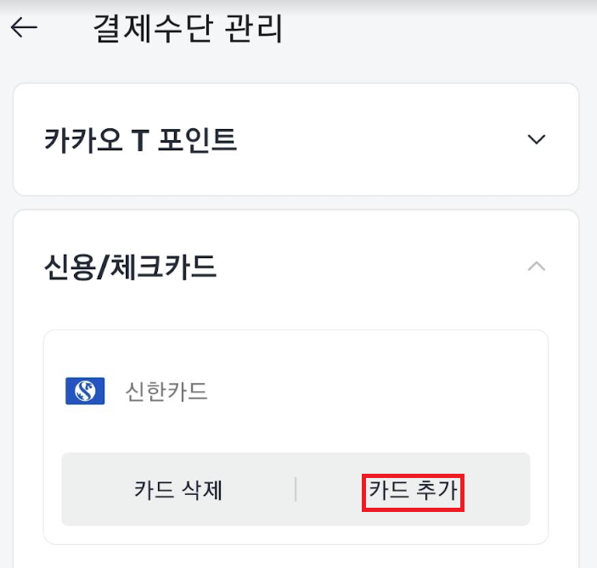Tap the 신용/체크카드 section title
Image resolution: width=597 pixels, height=568 pixels.
click(130, 267)
